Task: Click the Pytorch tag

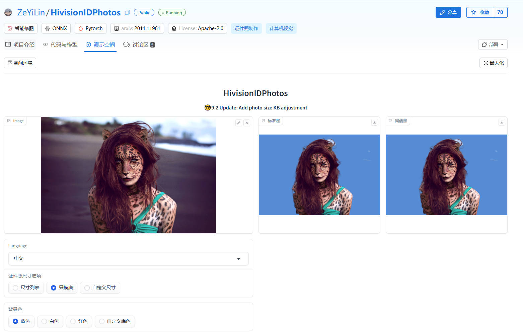Action: [90, 28]
